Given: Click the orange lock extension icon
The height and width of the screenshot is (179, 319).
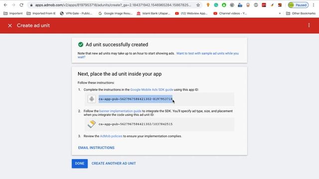Looking at the screenshot, I should tap(248, 5).
